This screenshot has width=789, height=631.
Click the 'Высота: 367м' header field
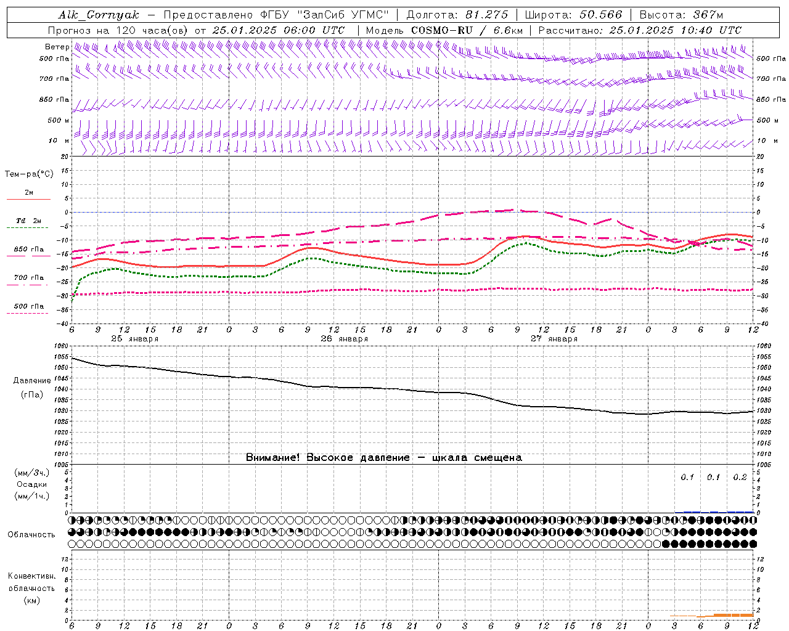tap(681, 15)
